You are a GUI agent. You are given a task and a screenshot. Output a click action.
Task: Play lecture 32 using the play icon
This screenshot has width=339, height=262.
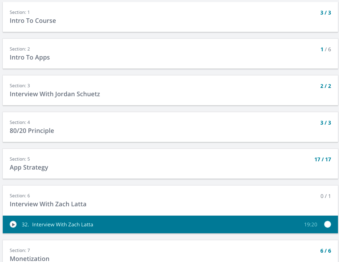(x=13, y=225)
